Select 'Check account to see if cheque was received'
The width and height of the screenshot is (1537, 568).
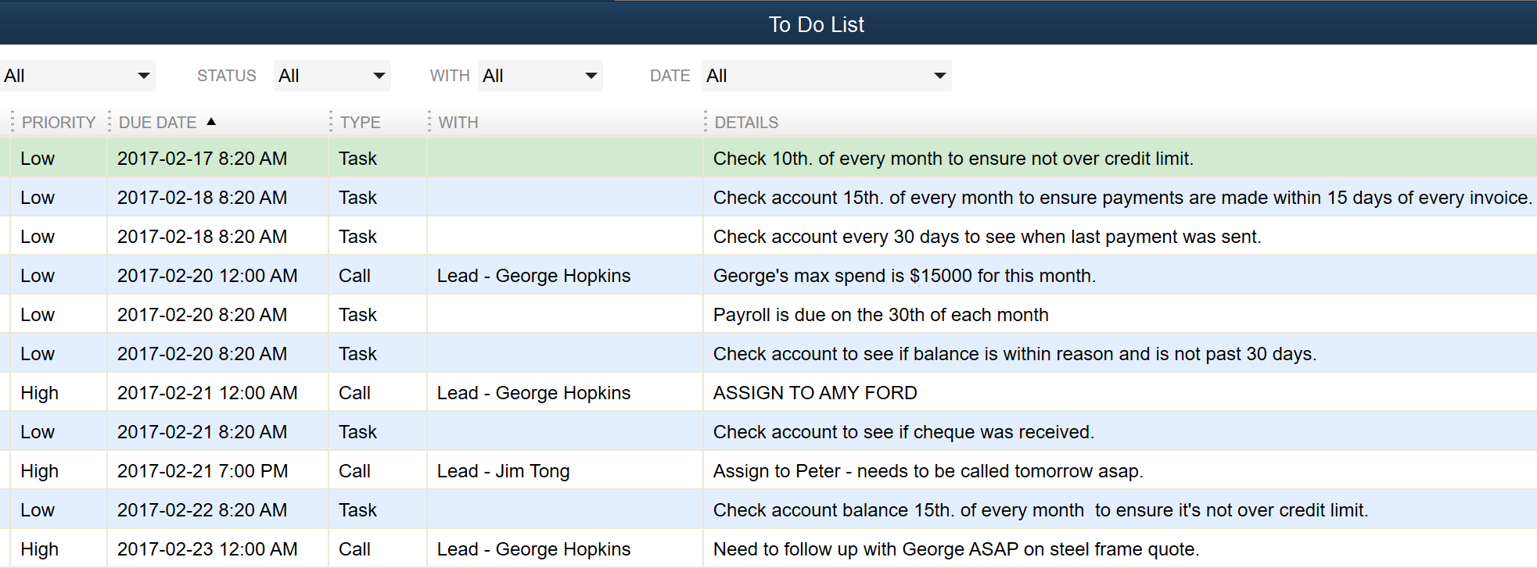903,432
